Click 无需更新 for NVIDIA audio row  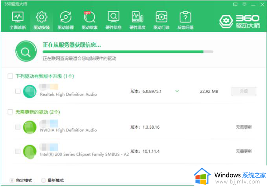(x=244, y=127)
